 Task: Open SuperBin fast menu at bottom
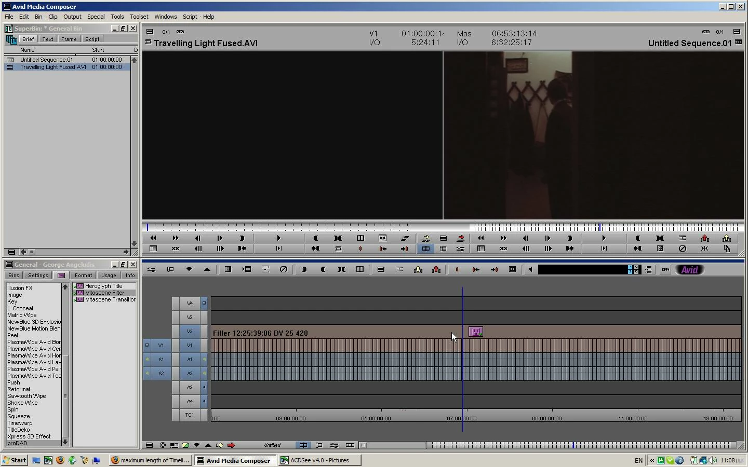(x=11, y=252)
